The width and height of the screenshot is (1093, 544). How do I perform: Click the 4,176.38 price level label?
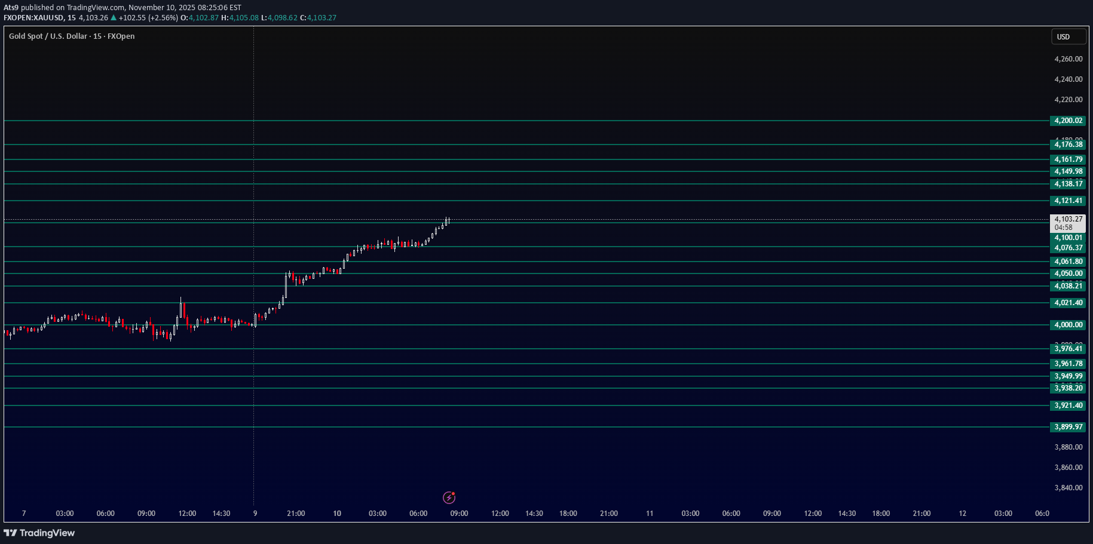(1068, 145)
